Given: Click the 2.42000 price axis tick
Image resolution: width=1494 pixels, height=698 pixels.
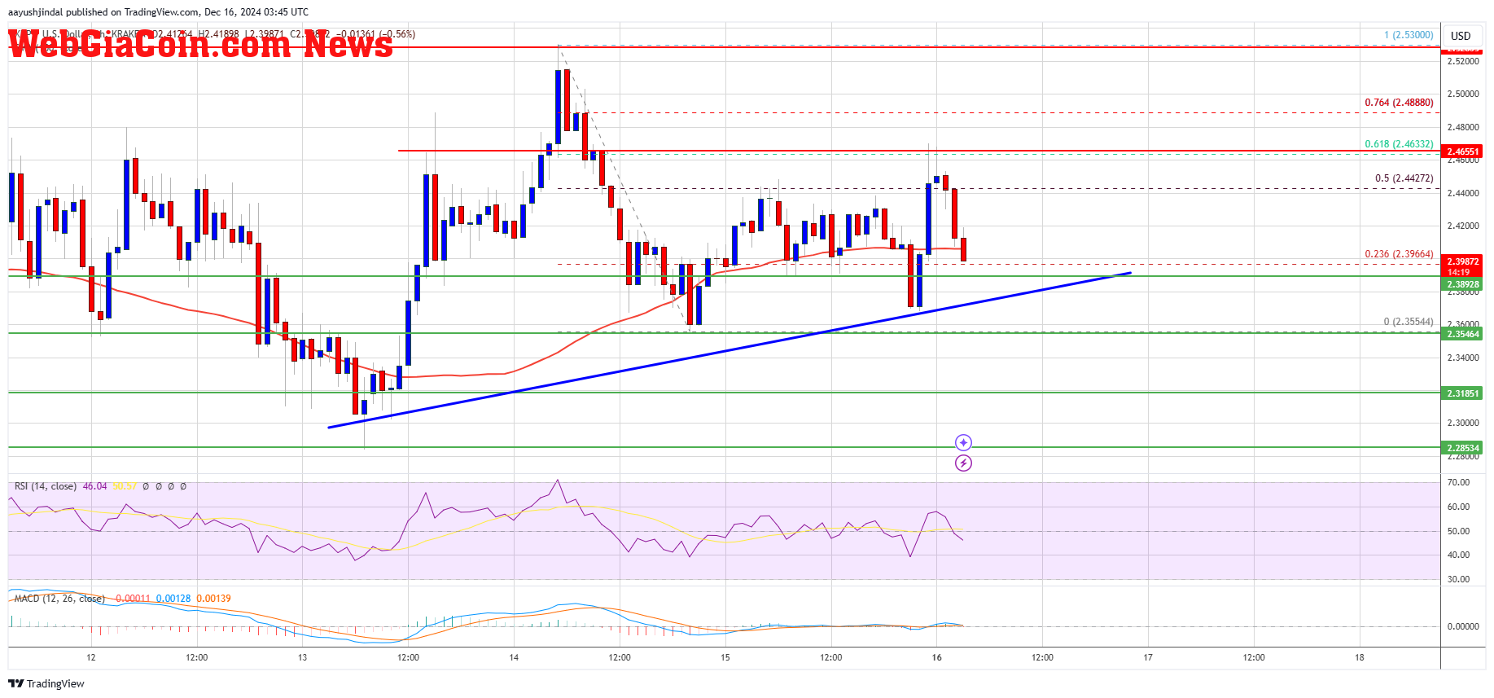Looking at the screenshot, I should 1463,226.
